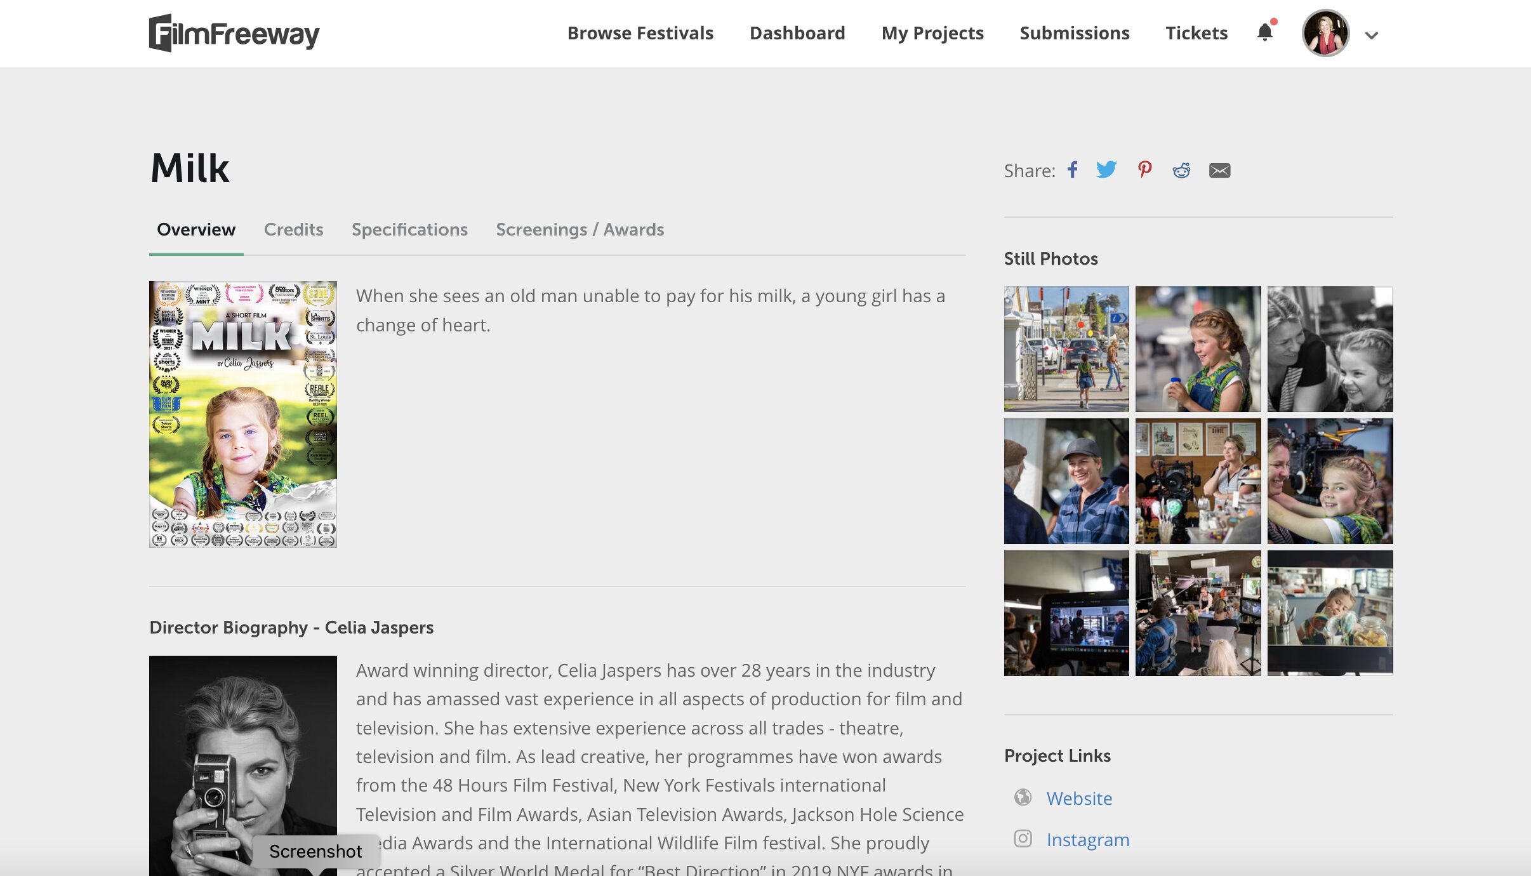This screenshot has height=876, width=1531.
Task: Email the project using the envelope icon
Action: pos(1219,170)
